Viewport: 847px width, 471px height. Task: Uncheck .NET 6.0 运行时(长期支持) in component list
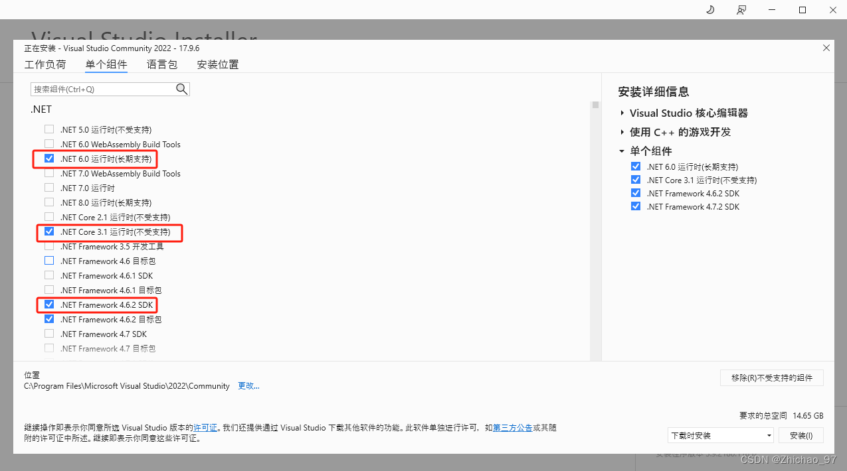click(49, 159)
